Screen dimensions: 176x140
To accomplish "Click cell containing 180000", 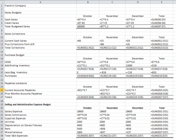I will [x=88, y=26].
